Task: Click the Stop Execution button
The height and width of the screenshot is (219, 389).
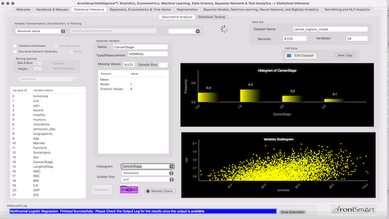Action: point(292,212)
